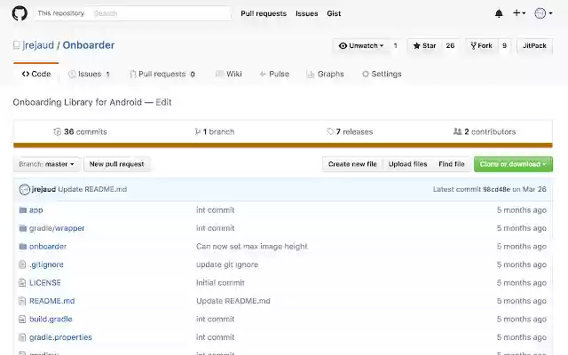Click the file icon for README.md
Screen dimensions: 568x355
(22, 301)
